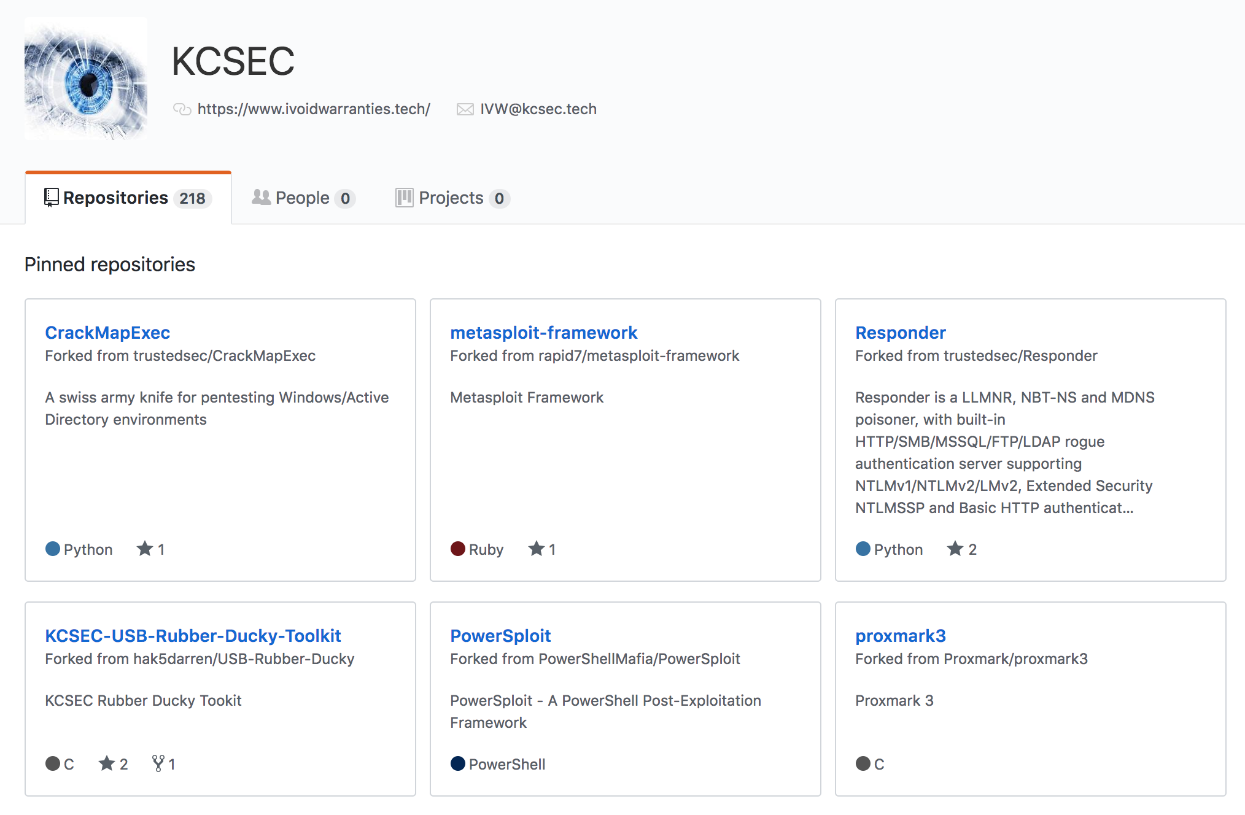Click C language dot on Rubber-Ducky card
1245x815 pixels.
53,763
